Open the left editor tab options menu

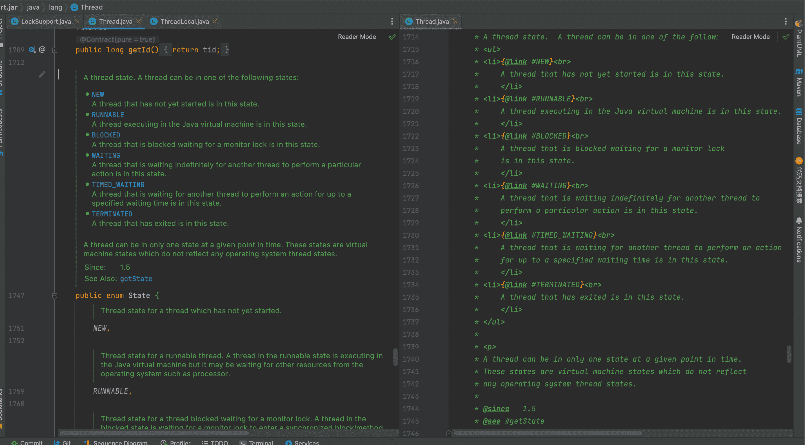[x=392, y=21]
